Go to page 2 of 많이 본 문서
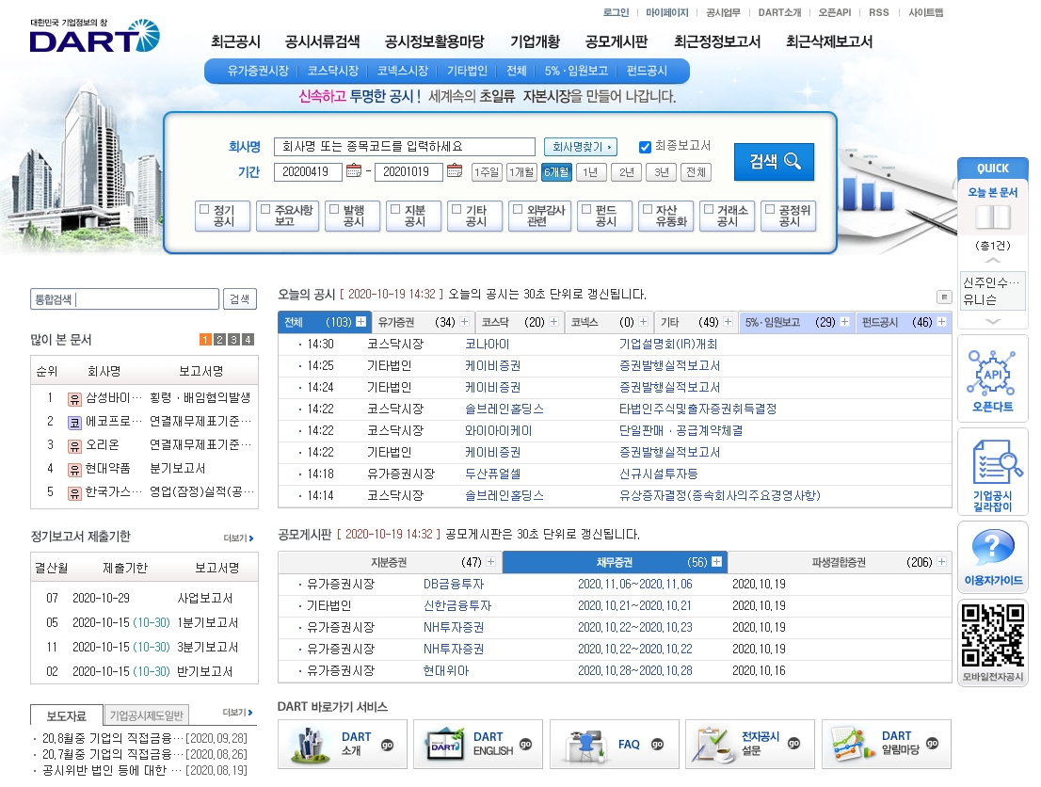 pos(219,340)
